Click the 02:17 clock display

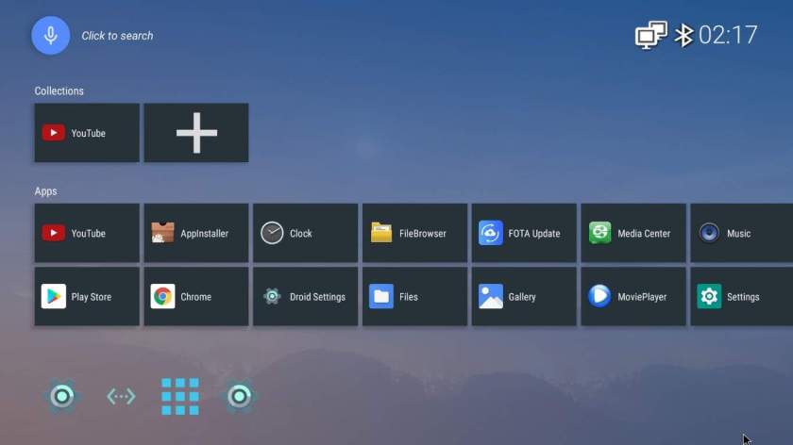click(x=728, y=36)
